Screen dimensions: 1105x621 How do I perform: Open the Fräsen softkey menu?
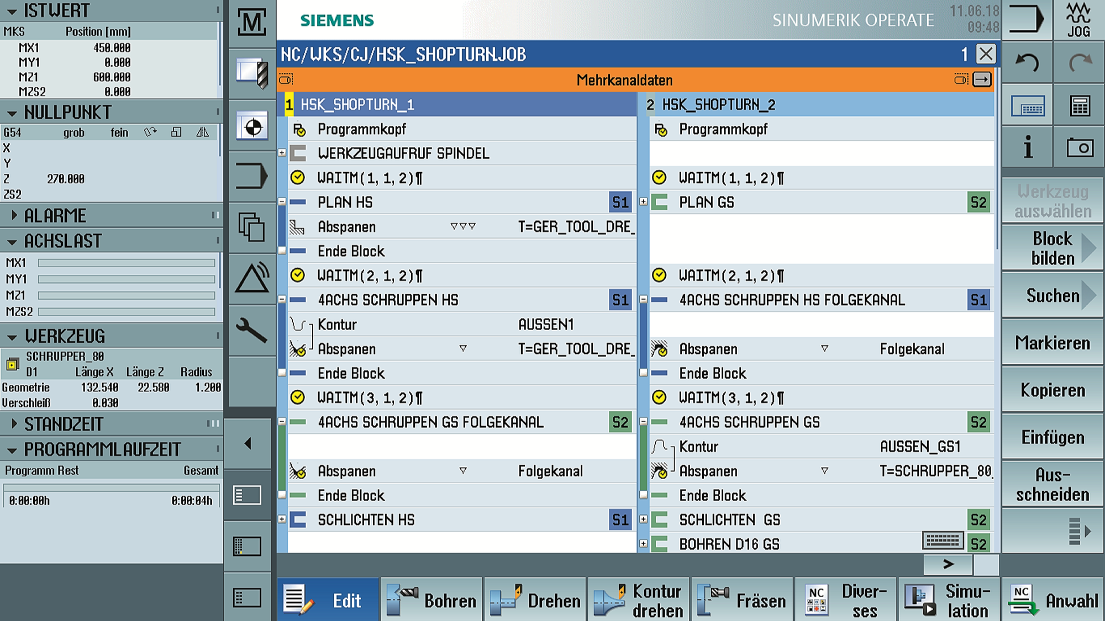(742, 600)
